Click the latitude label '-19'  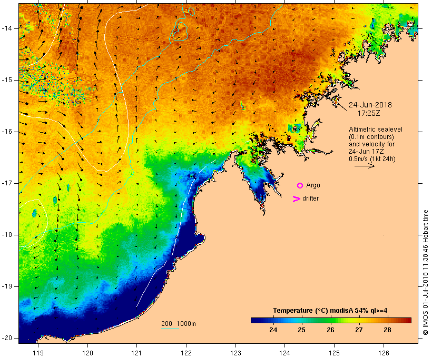7,286
